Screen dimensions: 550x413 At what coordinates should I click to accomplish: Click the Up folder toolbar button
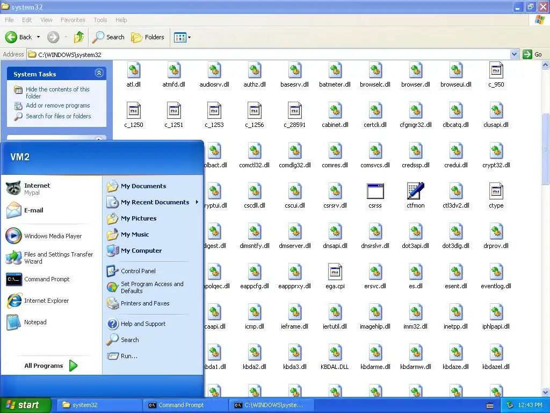pos(79,37)
